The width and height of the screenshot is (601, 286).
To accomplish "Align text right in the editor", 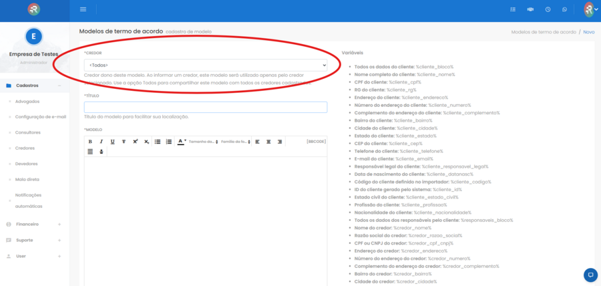I will coord(280,142).
